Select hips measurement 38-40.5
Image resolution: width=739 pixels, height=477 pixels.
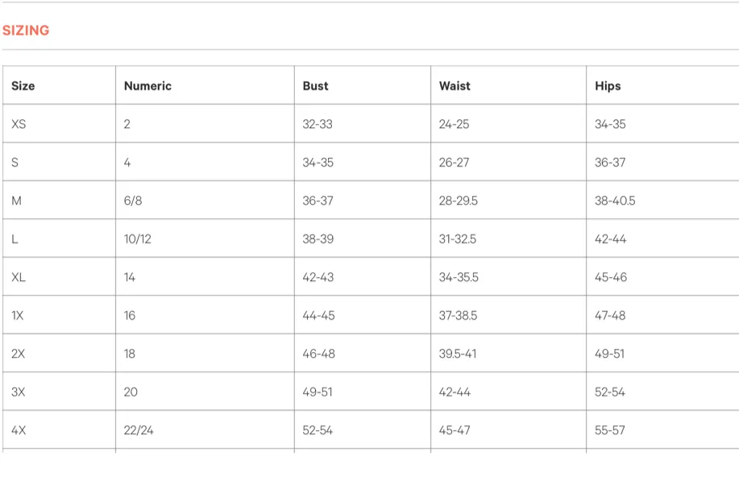coord(615,201)
